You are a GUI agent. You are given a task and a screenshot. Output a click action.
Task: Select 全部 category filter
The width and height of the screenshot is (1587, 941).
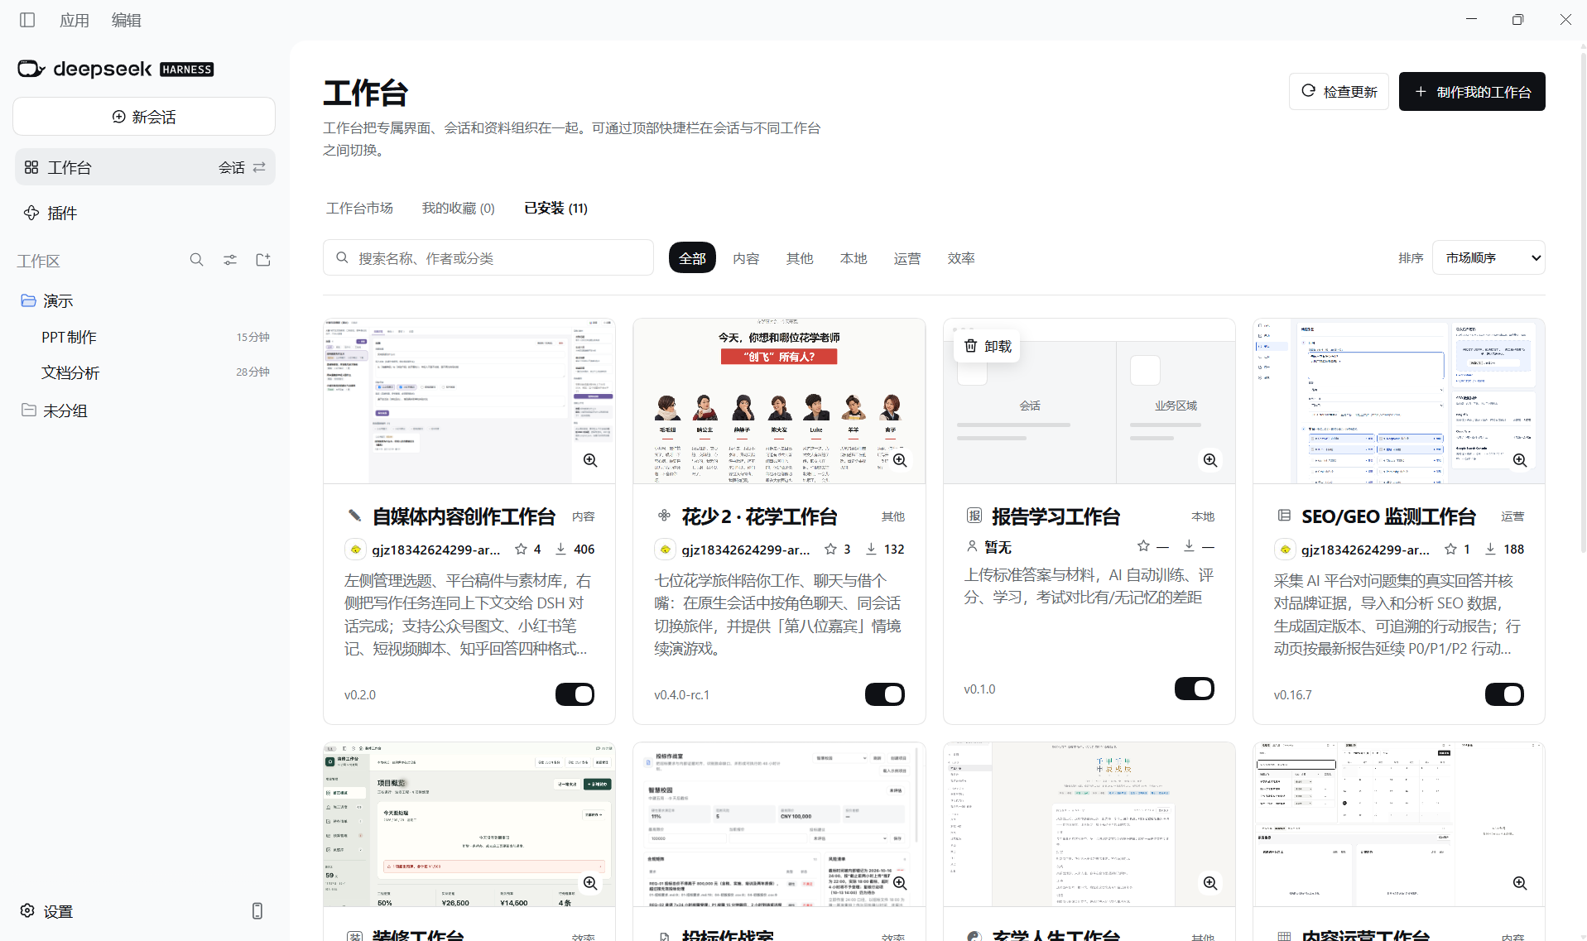click(692, 258)
